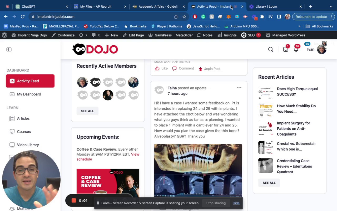Image resolution: width=337 pixels, height=211 pixels.
Task: Toggle the browser side panel icon
Action: tap(279, 17)
